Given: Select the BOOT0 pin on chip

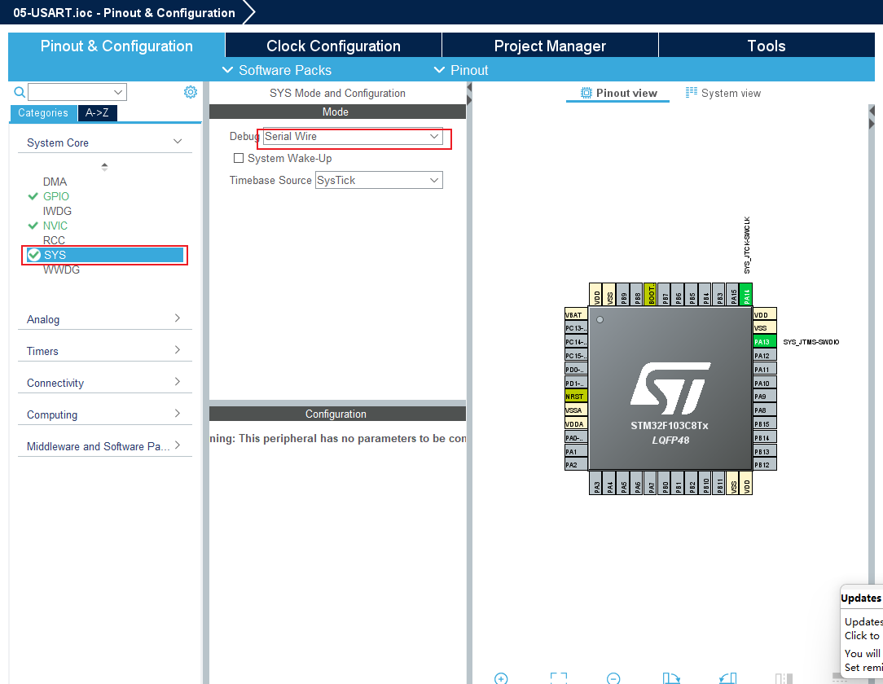Looking at the screenshot, I should [650, 295].
